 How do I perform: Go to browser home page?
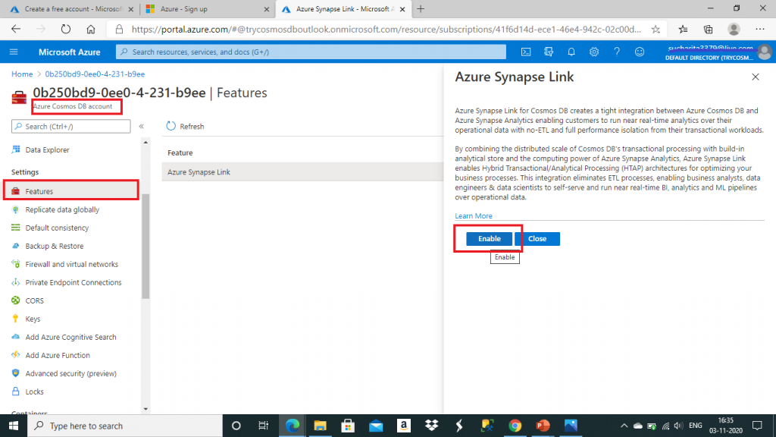pyautogui.click(x=91, y=30)
